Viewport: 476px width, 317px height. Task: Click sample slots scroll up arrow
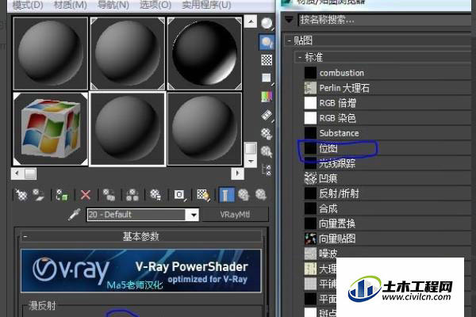(251, 21)
